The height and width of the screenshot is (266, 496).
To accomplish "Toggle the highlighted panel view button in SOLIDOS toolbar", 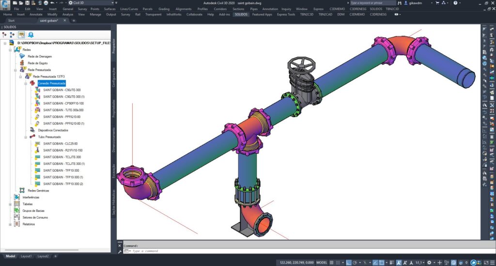I will [21, 35].
